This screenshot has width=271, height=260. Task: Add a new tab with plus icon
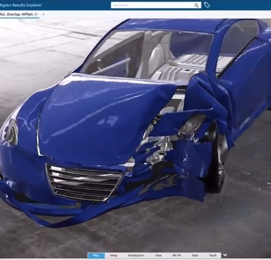click(x=44, y=14)
